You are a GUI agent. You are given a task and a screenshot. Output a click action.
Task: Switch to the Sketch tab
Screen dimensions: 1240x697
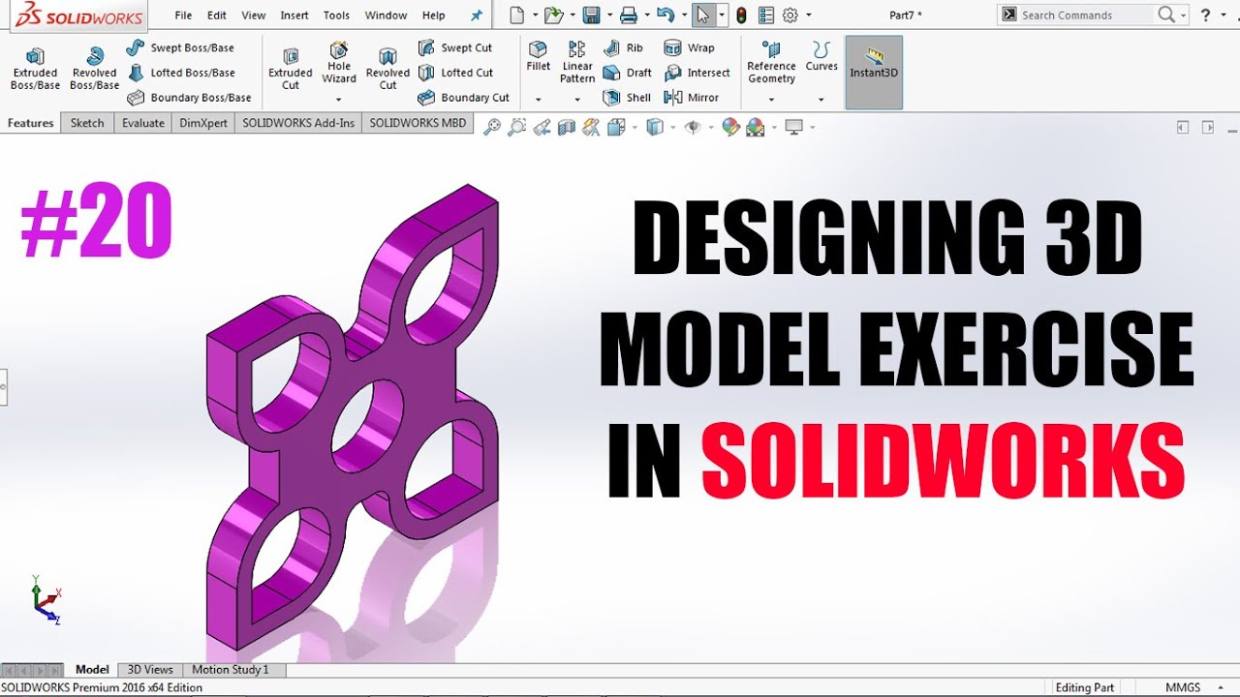[x=87, y=123]
